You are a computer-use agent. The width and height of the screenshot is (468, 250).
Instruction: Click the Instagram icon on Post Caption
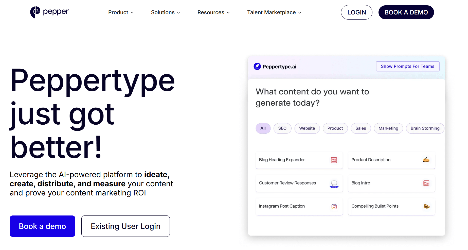(334, 207)
